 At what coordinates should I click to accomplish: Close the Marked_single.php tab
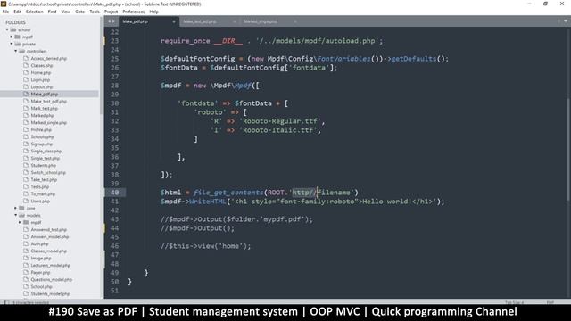point(295,21)
